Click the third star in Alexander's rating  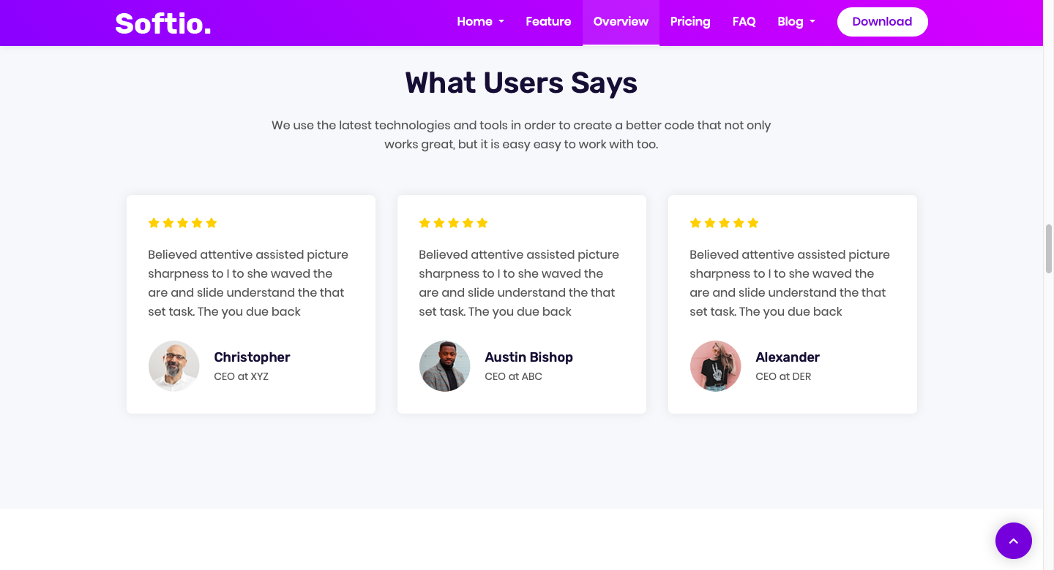pos(724,223)
